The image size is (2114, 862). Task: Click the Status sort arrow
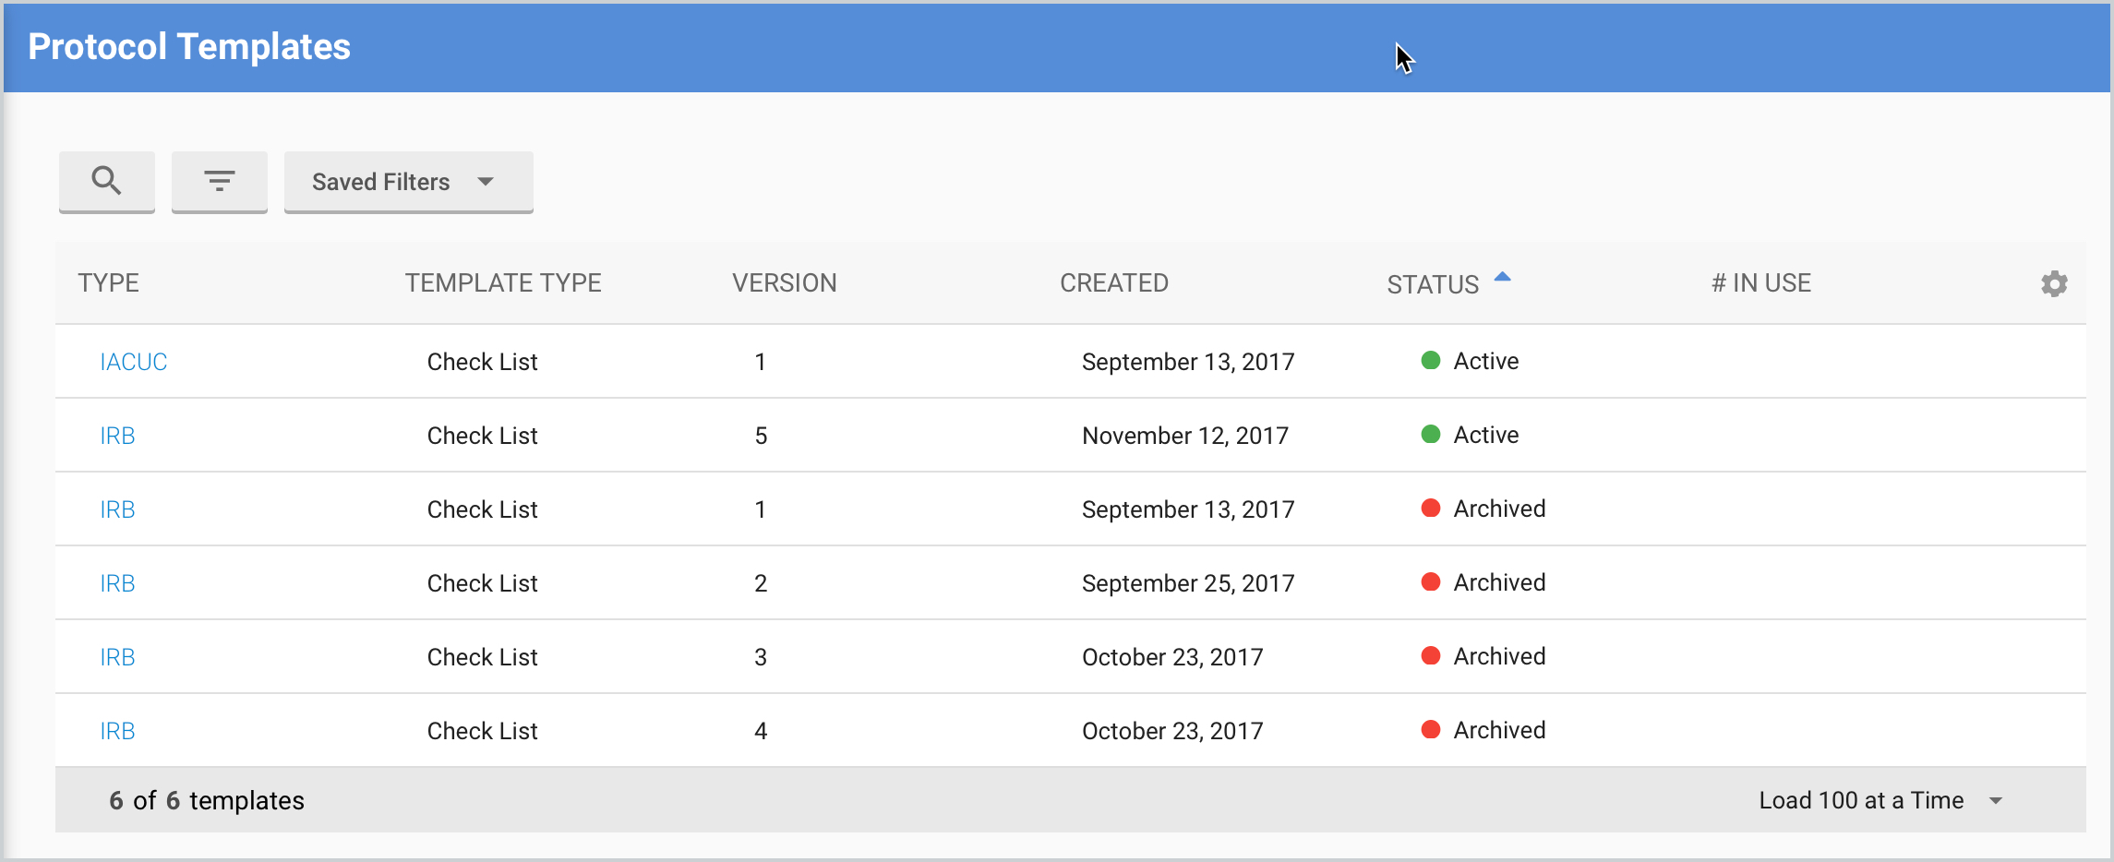(1502, 277)
